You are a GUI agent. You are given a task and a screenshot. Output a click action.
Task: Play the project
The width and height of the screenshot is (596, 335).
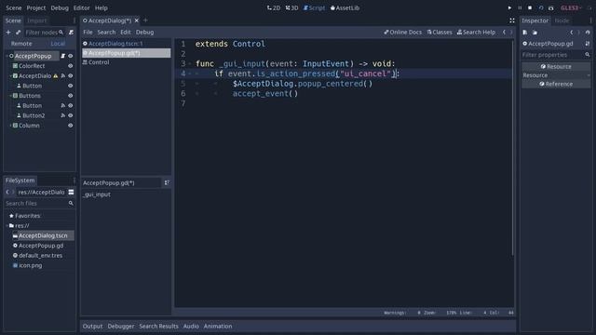509,8
